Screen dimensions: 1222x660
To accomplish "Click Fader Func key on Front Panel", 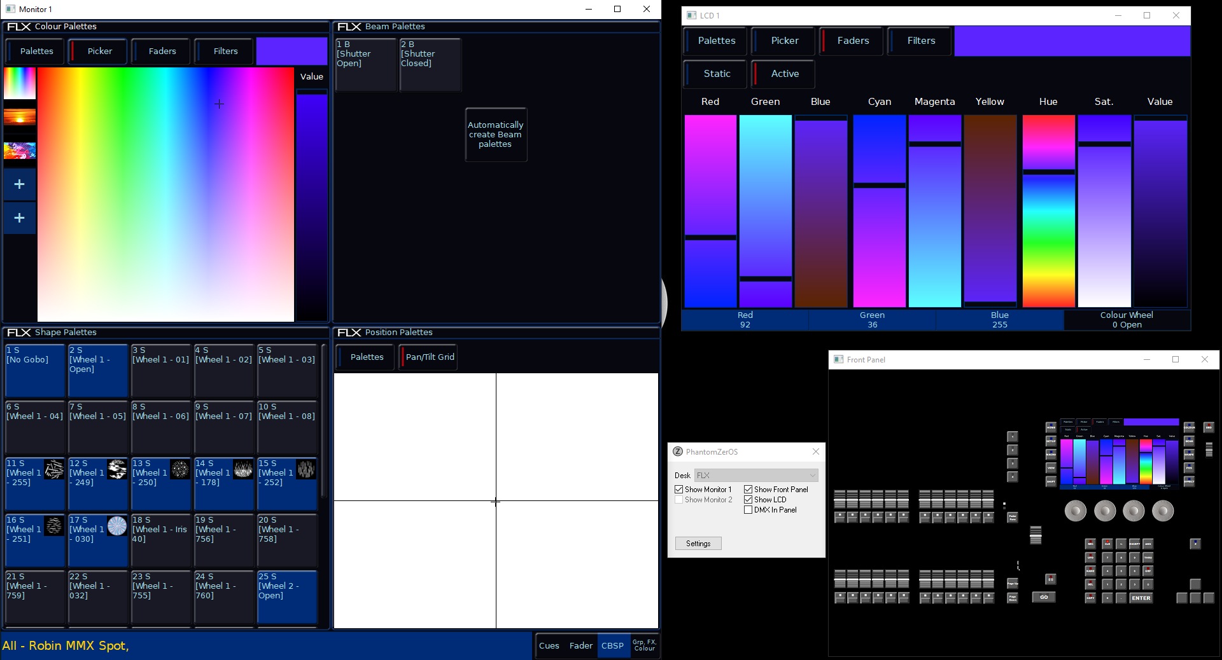I will 1013,518.
